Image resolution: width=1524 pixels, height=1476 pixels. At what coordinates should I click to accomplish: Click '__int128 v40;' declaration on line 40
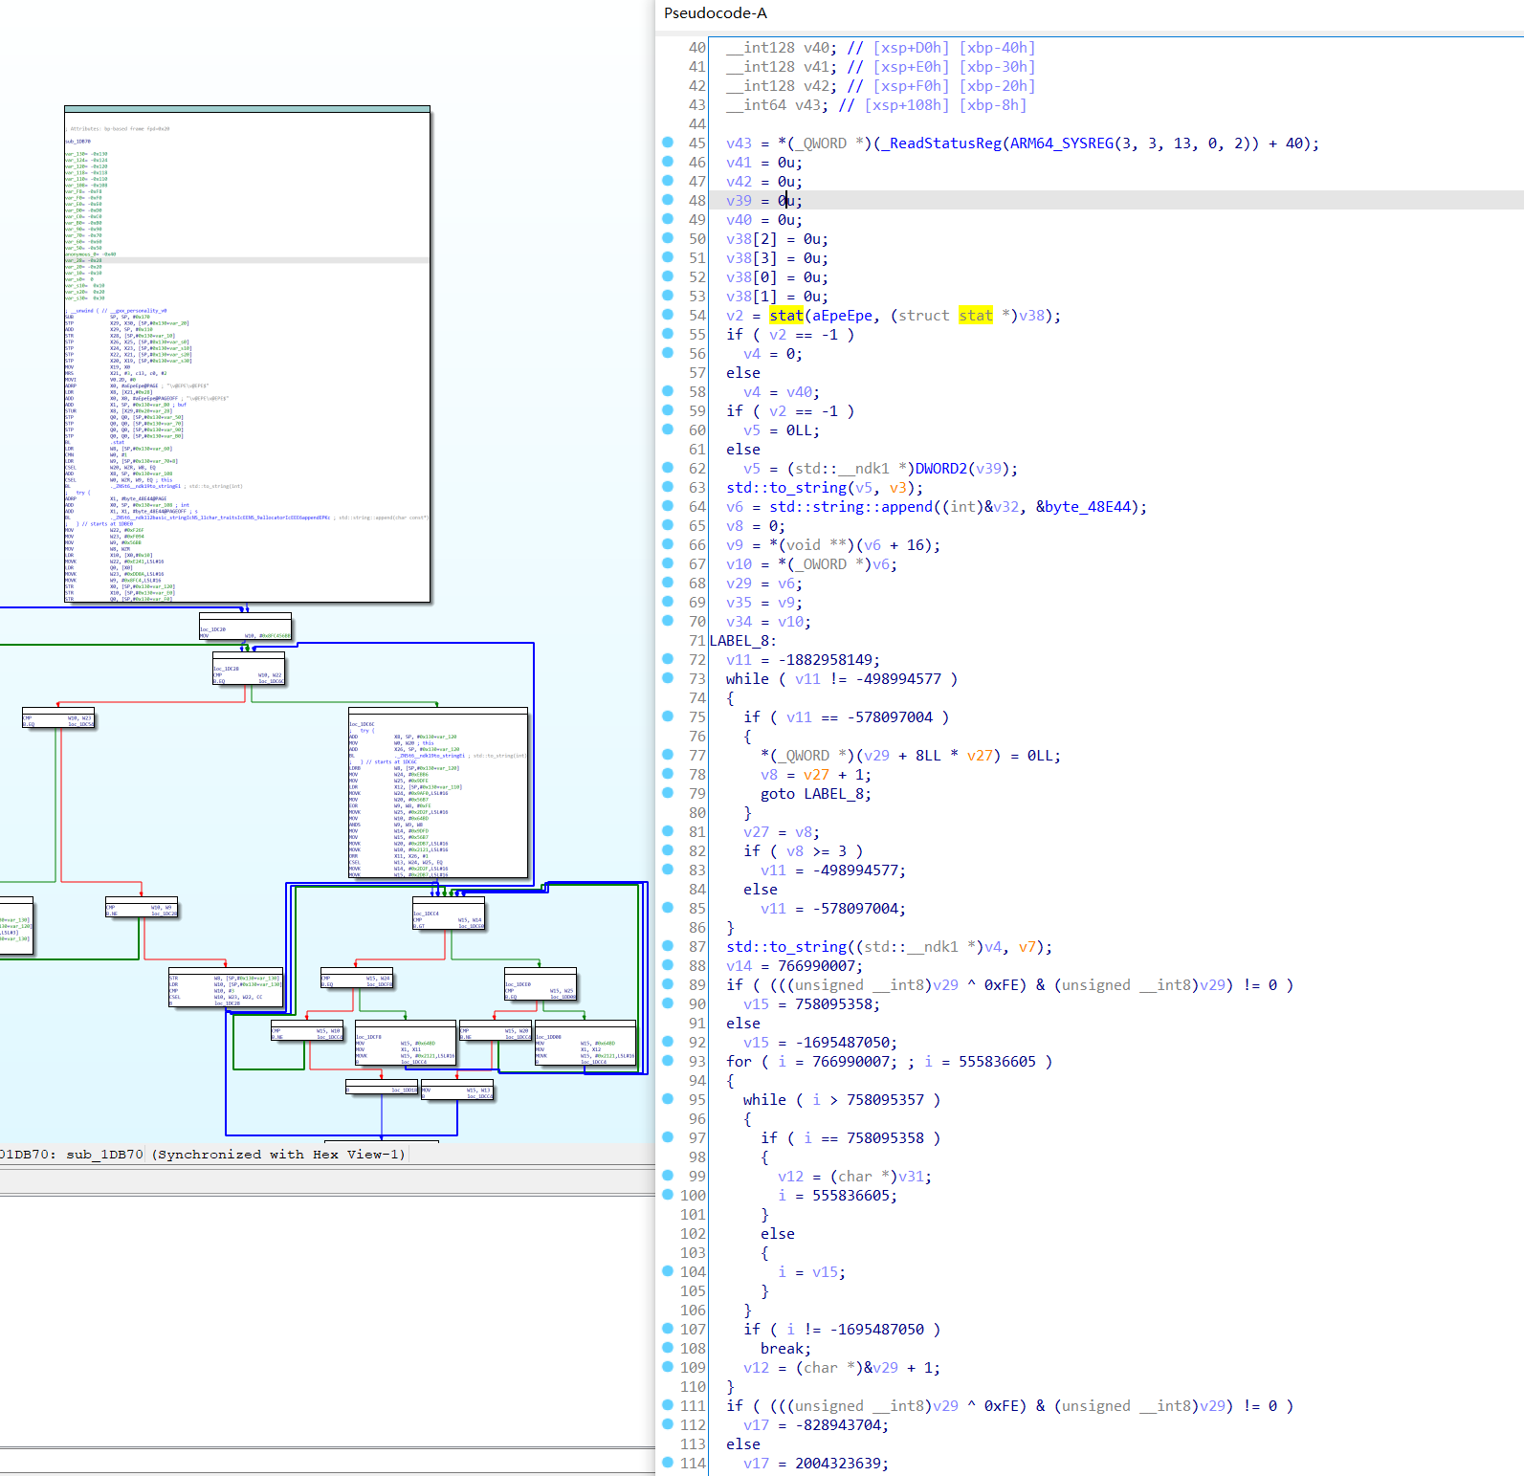(782, 48)
